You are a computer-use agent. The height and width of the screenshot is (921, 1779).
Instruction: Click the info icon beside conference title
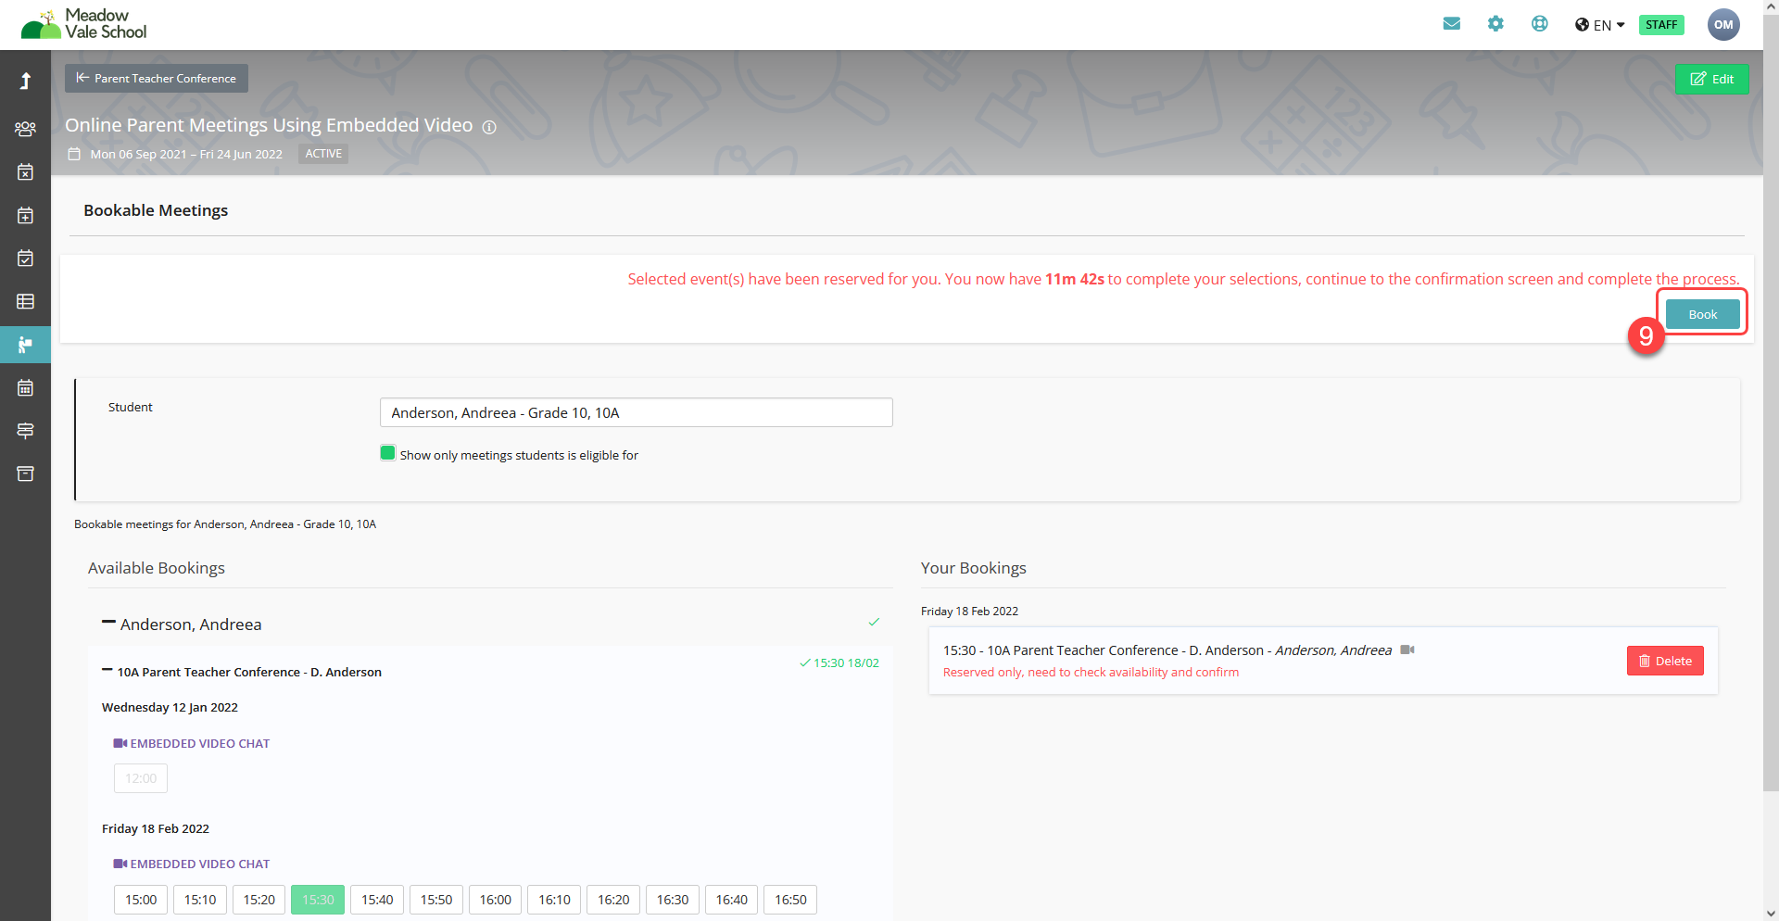click(489, 127)
